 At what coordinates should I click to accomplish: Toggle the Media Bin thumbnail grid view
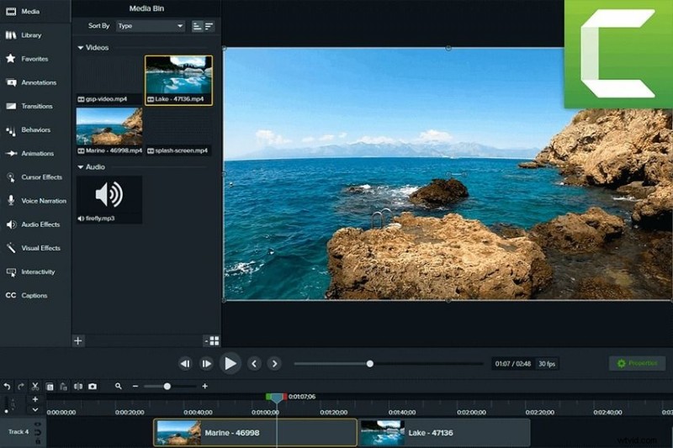pos(212,340)
